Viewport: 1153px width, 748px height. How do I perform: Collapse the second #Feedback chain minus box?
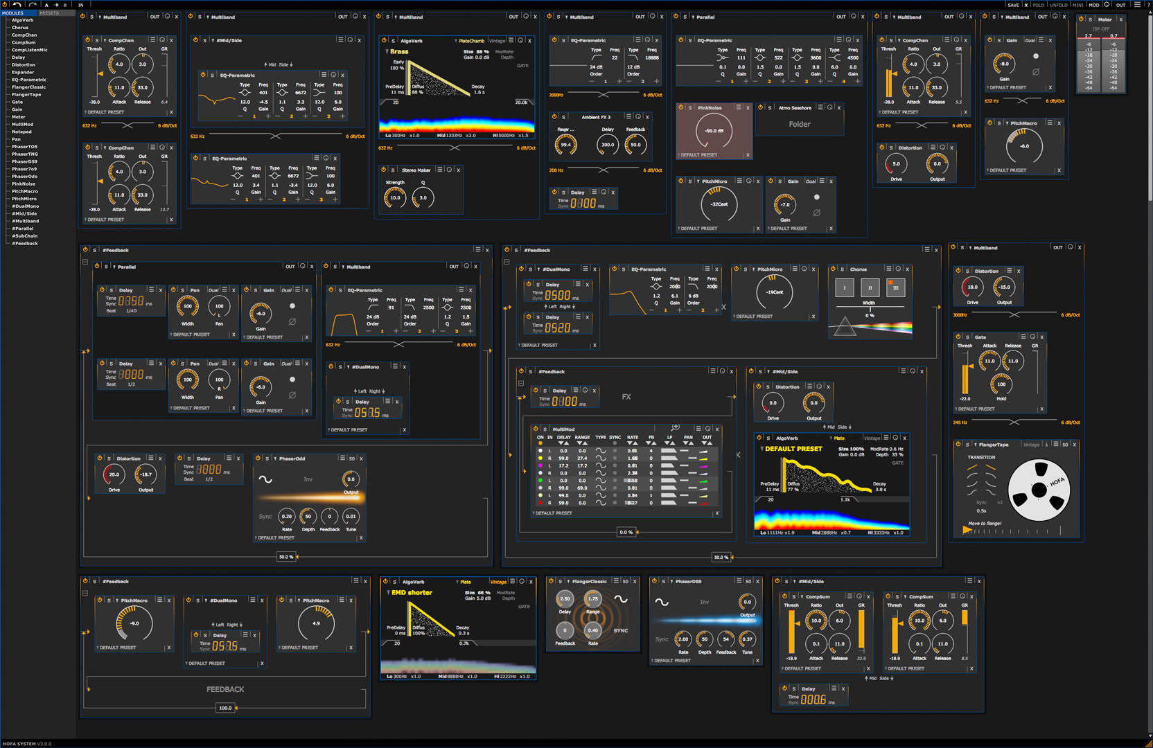[x=507, y=262]
